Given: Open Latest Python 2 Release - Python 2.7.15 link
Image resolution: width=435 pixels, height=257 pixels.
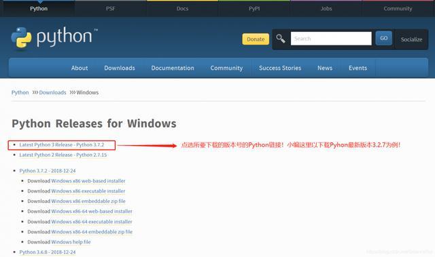Looking at the screenshot, I should (x=63, y=155).
